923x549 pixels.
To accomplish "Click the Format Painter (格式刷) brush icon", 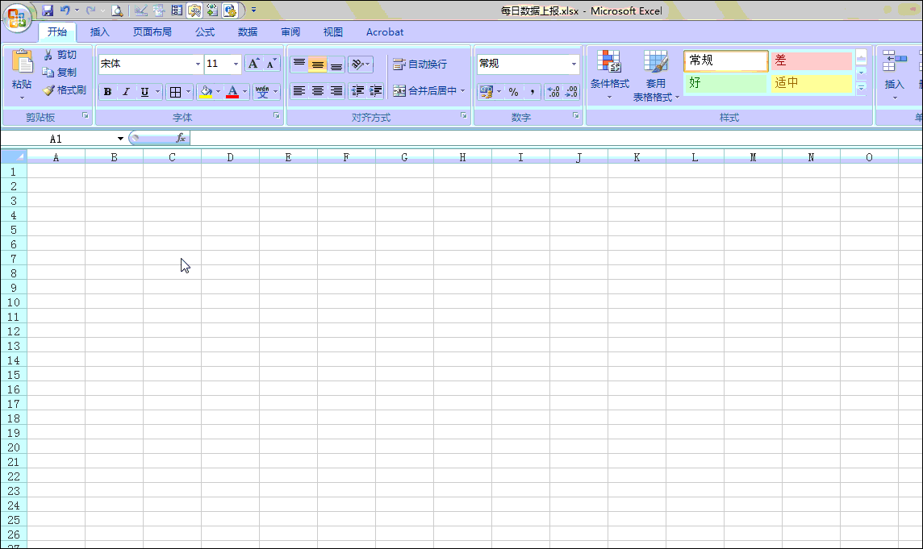I will pos(49,90).
